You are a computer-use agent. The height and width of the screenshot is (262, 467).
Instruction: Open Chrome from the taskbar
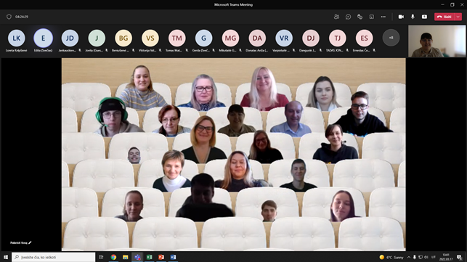coord(113,257)
